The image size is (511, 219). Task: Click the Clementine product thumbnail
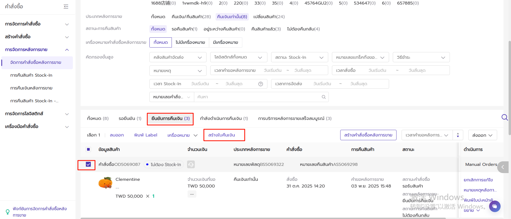click(105, 183)
